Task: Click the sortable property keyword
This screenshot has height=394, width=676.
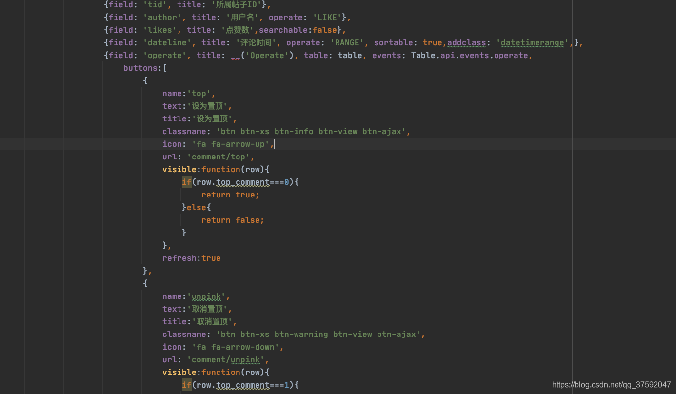Action: pos(394,43)
